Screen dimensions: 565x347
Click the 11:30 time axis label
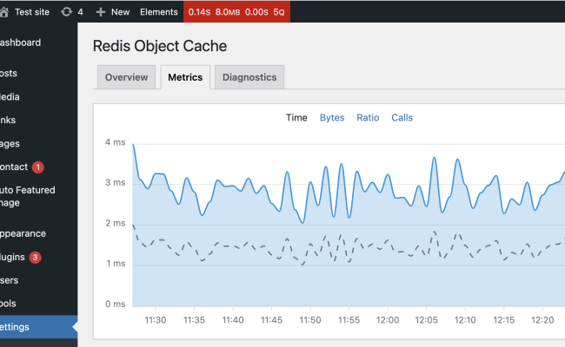point(156,320)
